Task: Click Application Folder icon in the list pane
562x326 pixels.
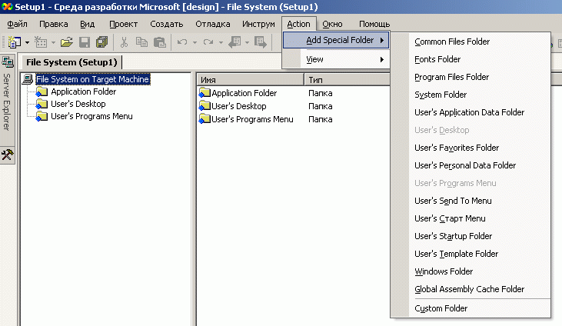Action: 205,93
